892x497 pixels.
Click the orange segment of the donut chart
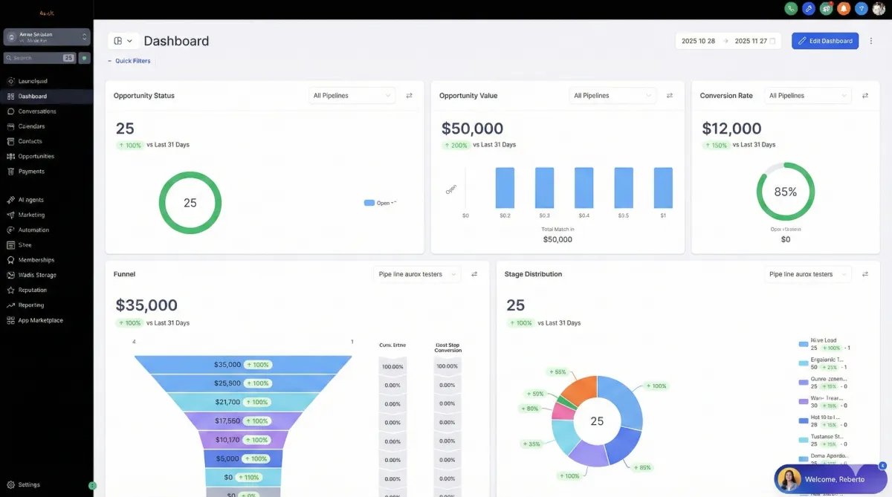(x=581, y=388)
